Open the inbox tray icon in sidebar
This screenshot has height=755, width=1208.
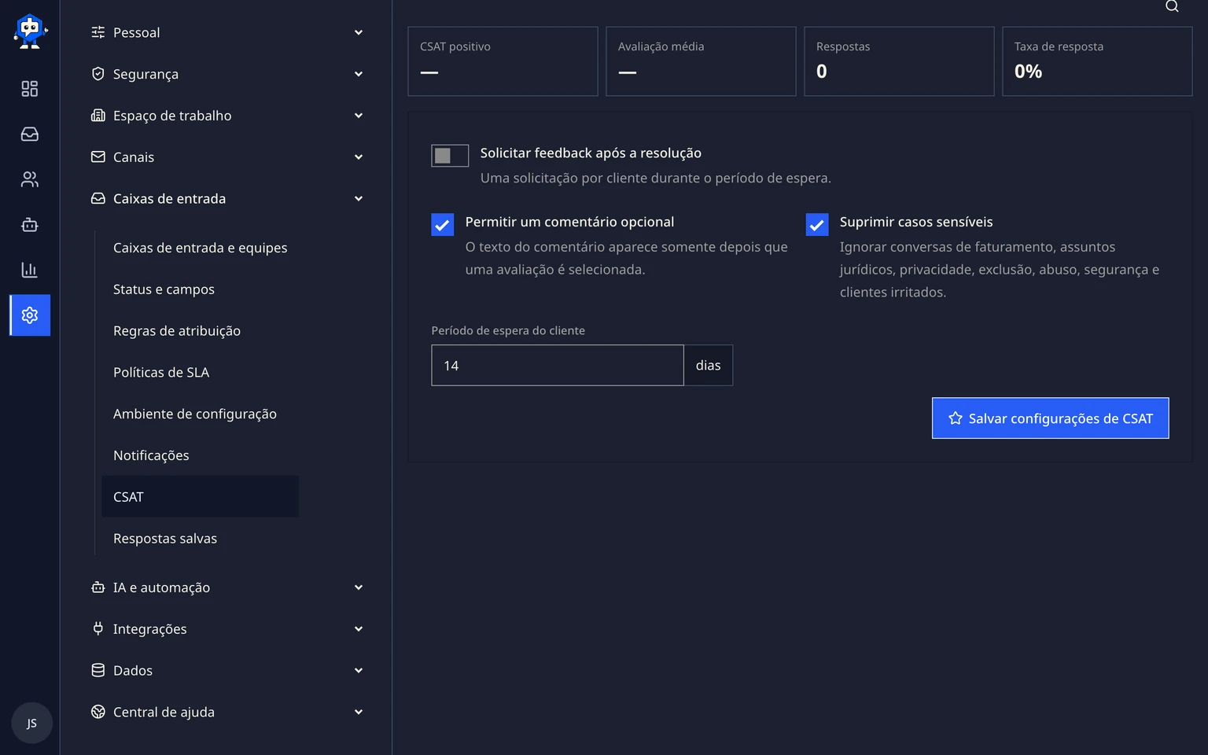pyautogui.click(x=30, y=134)
